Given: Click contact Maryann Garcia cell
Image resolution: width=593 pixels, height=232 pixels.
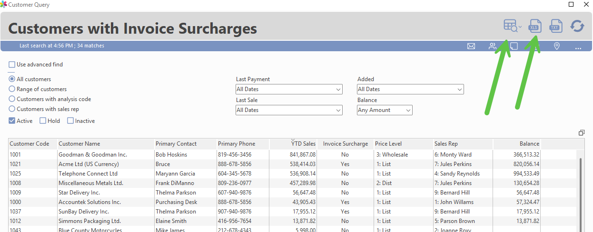Looking at the screenshot, I should pyautogui.click(x=185, y=174).
